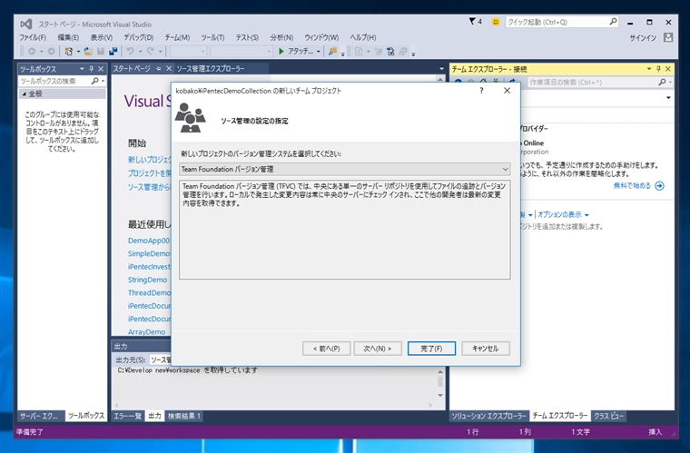Click the 無料で始める link
Image resolution: width=690 pixels, height=453 pixels.
point(632,185)
